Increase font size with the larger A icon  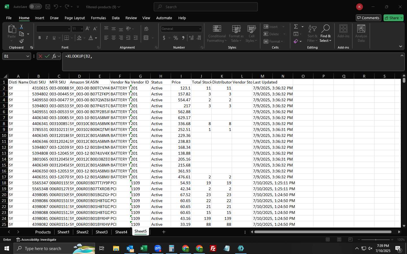tap(88, 29)
